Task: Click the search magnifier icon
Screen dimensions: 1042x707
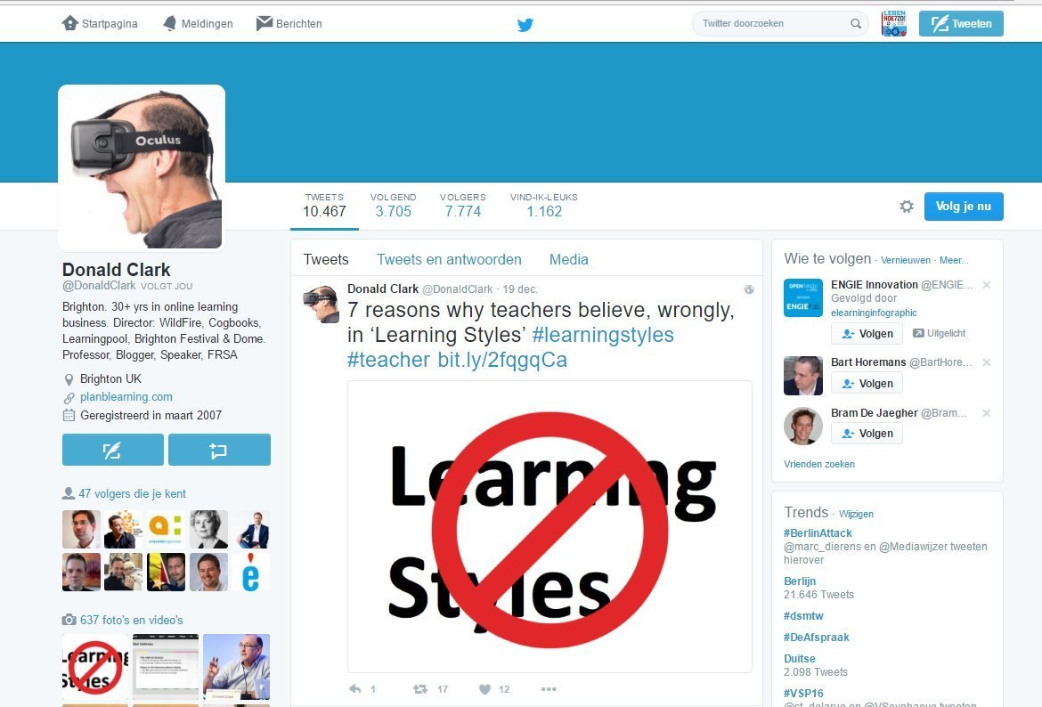Action: coord(856,23)
